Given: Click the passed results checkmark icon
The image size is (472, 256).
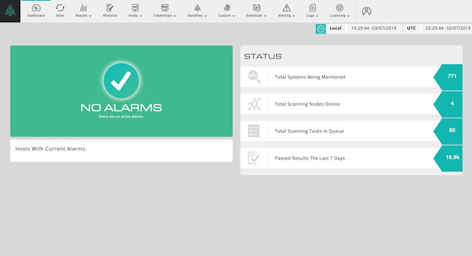Looking at the screenshot, I should pyautogui.click(x=253, y=158).
